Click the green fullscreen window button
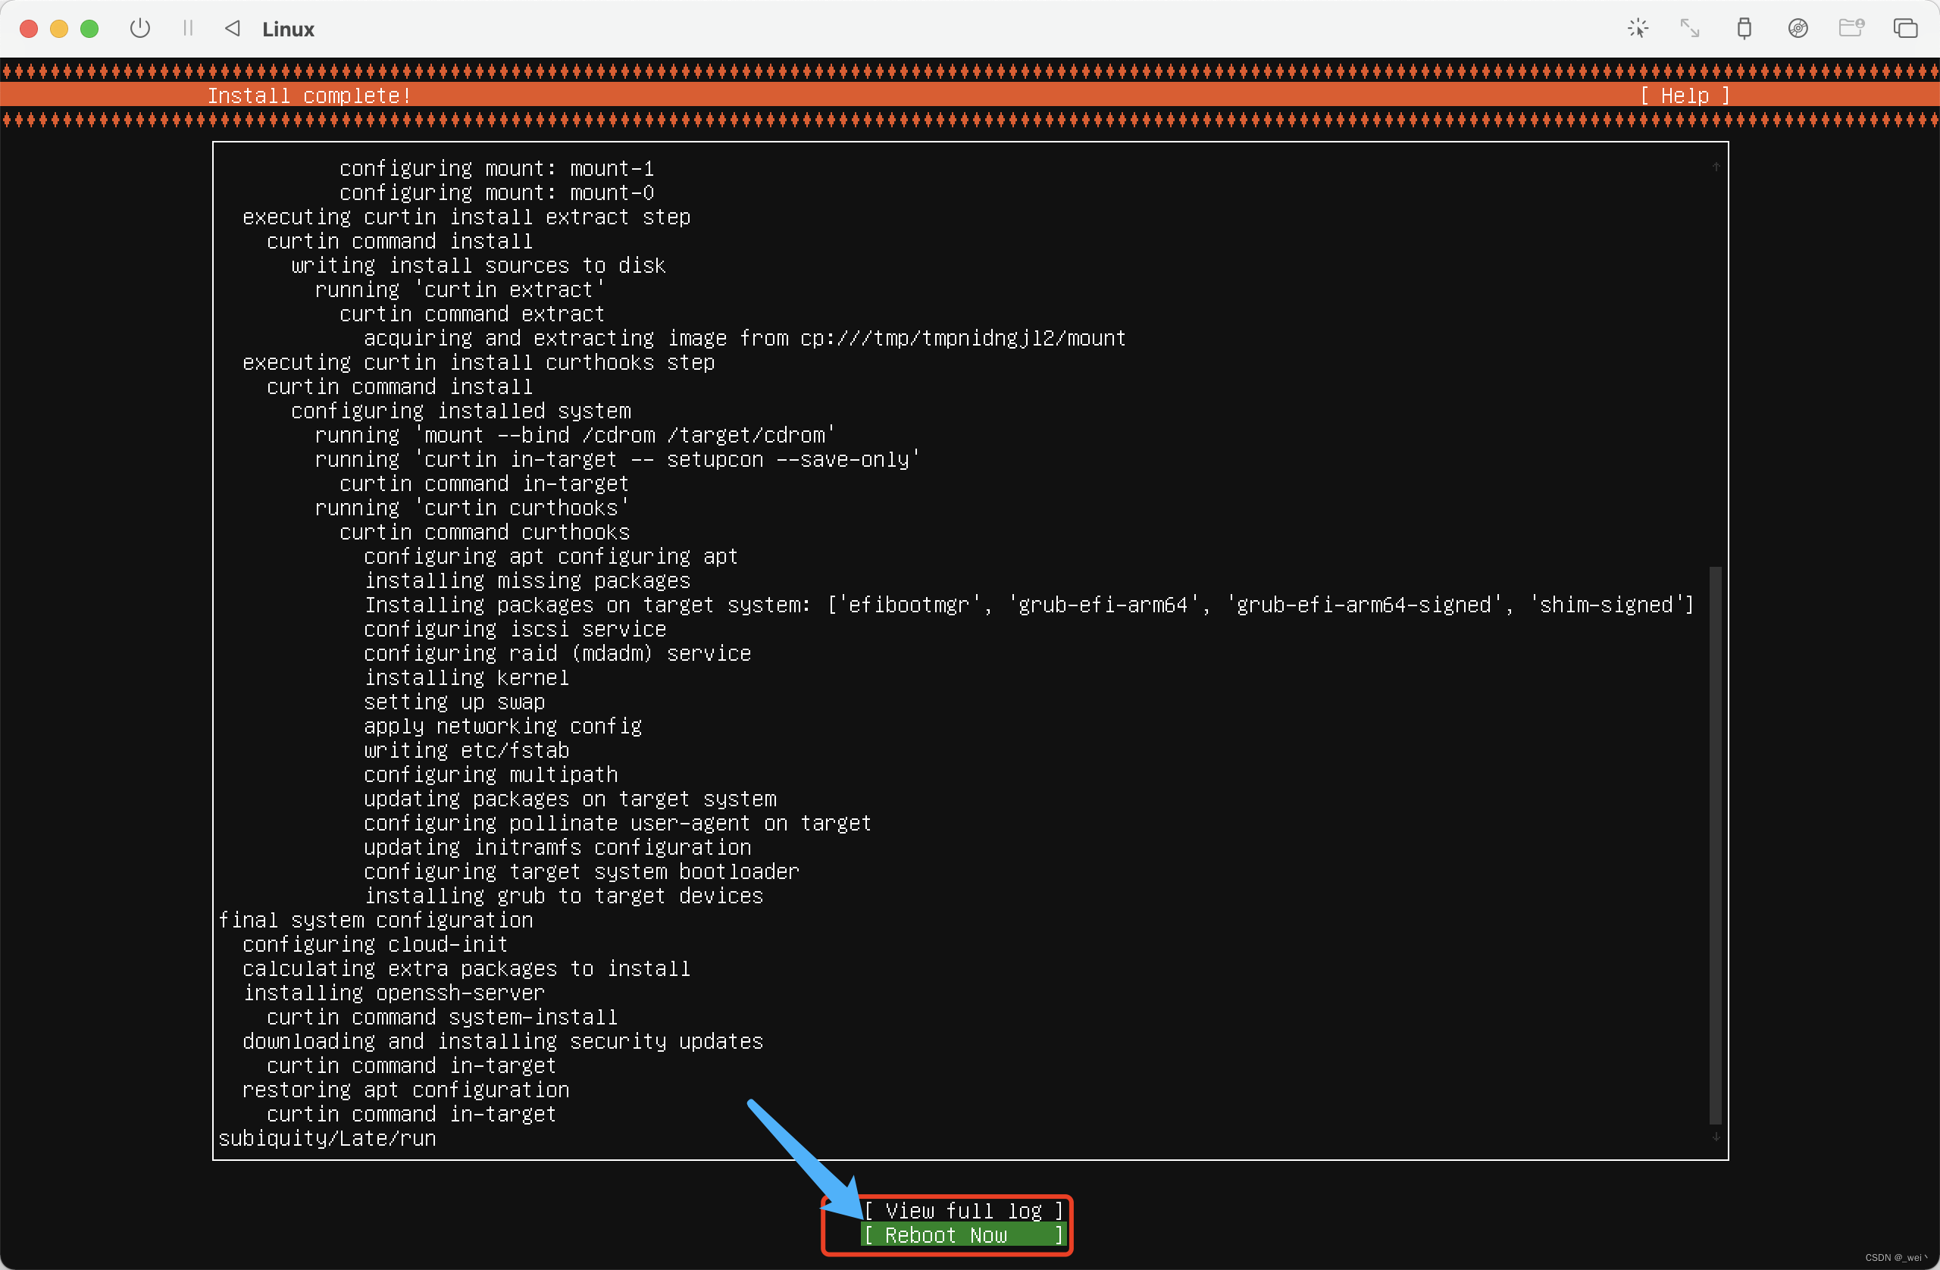 pyautogui.click(x=89, y=30)
